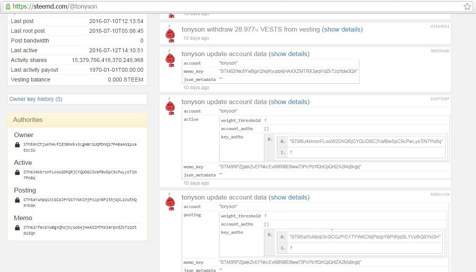
Task: Click the Last post timestamp value
Action: click(x=116, y=21)
